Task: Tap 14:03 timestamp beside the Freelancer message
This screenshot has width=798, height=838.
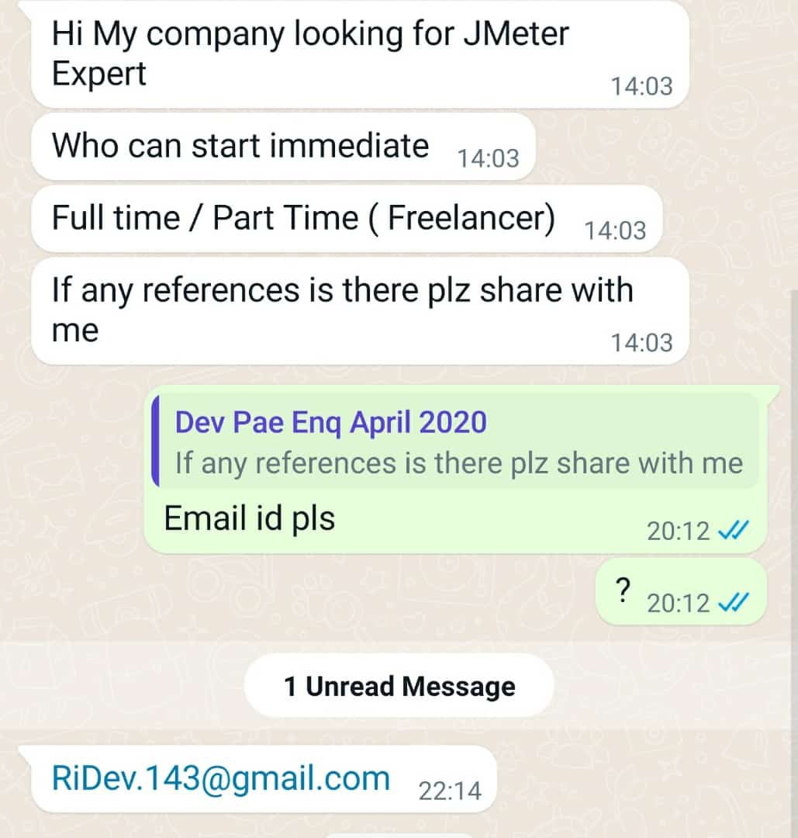Action: tap(615, 231)
